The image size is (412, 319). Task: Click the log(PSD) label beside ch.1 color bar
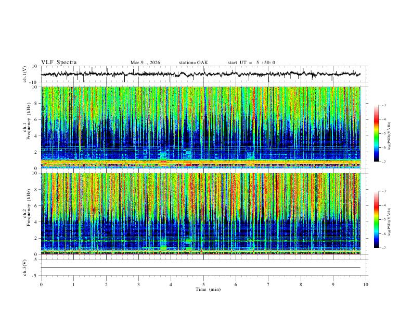(x=389, y=136)
